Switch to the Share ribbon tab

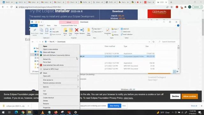(x=48, y=26)
